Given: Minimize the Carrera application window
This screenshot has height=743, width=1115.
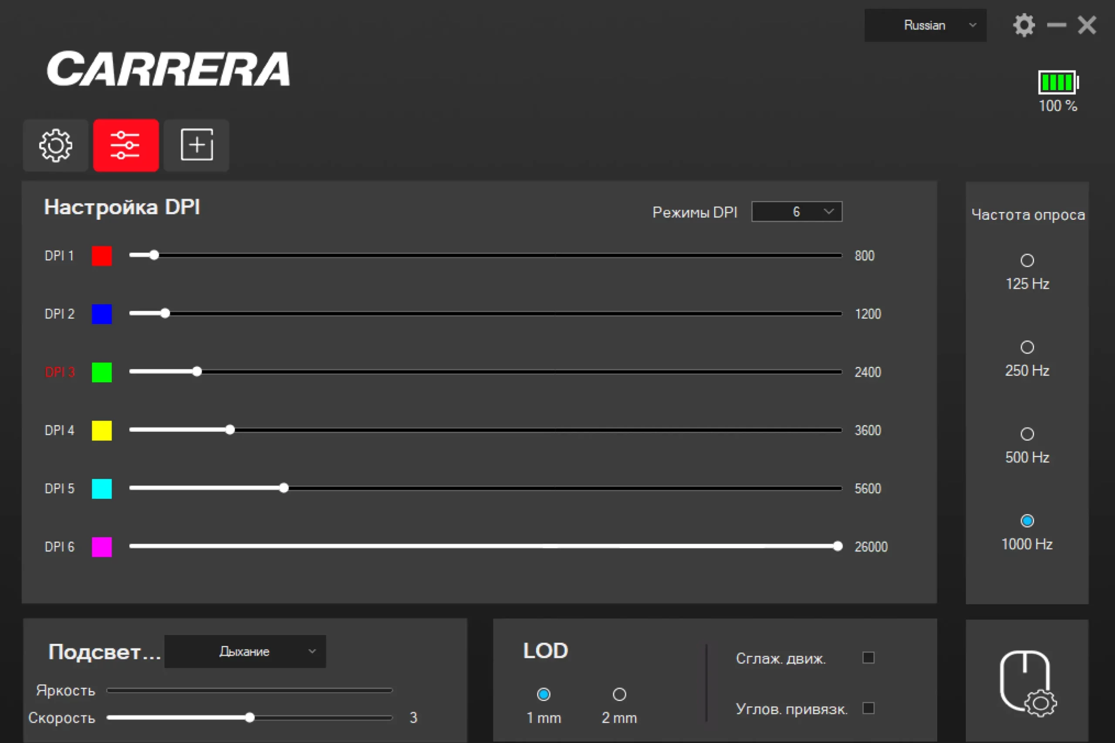Looking at the screenshot, I should pyautogui.click(x=1056, y=25).
